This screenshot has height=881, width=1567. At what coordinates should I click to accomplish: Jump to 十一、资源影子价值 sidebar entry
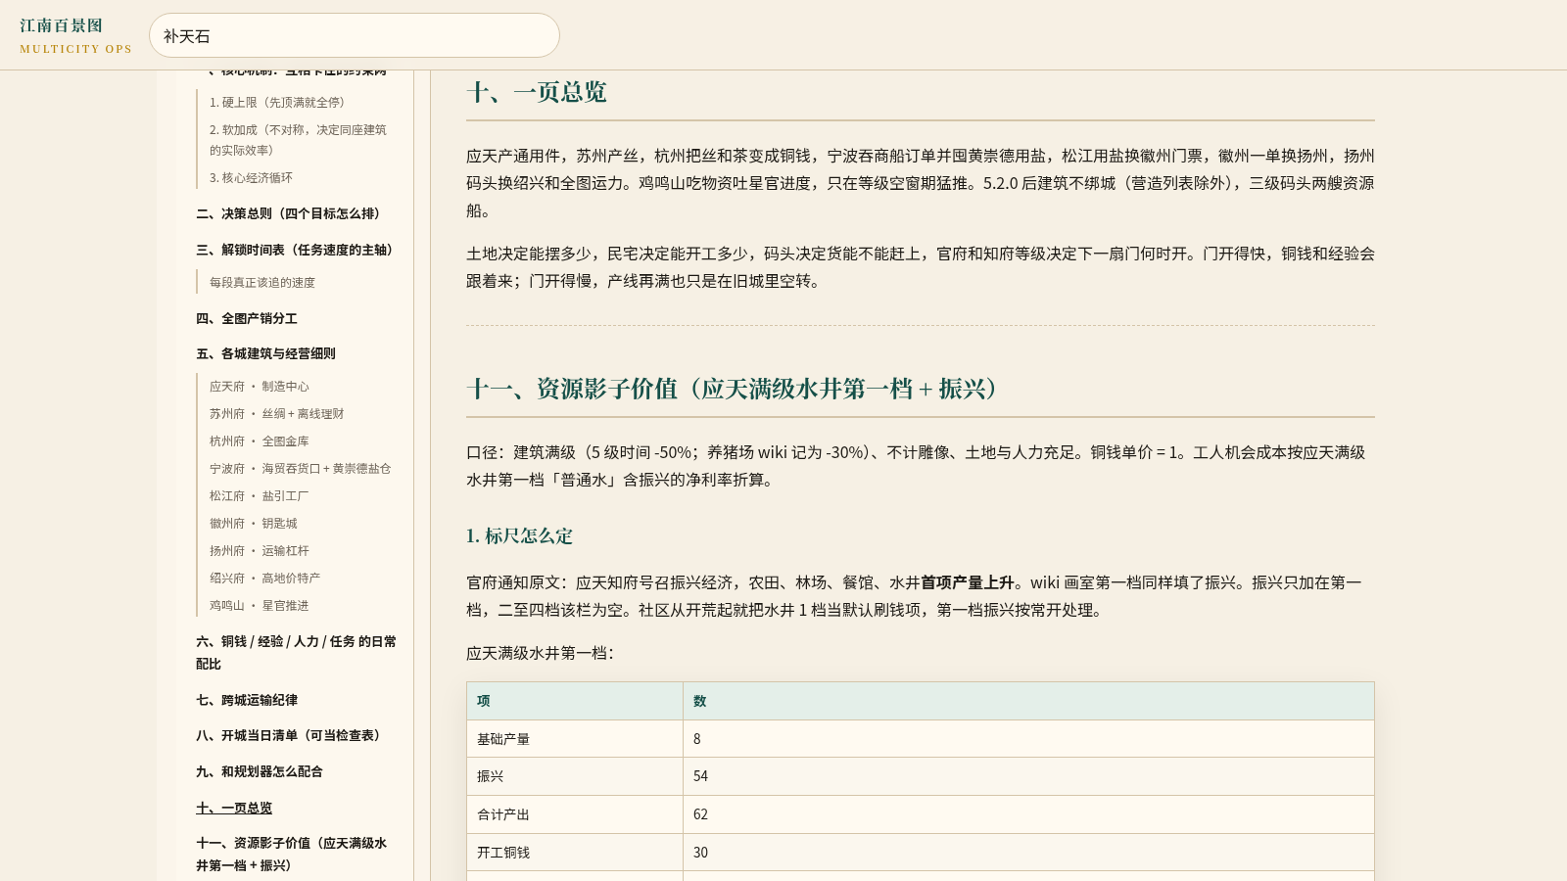point(291,854)
